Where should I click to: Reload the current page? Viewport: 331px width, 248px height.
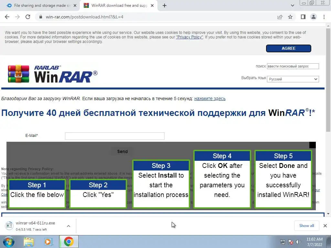pos(28,17)
